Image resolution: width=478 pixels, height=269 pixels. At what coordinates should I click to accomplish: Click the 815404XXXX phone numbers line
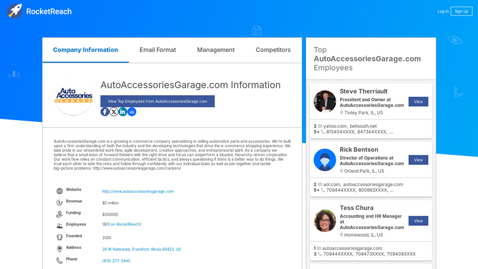[x=360, y=132]
